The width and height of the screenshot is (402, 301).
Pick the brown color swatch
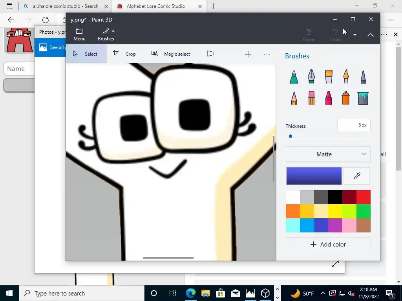363,225
